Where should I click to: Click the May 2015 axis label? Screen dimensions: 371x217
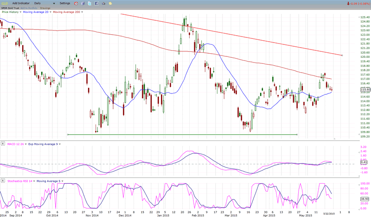coord(306,215)
